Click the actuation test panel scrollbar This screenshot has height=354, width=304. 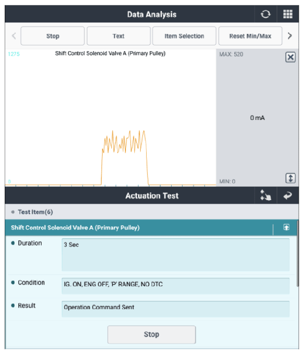pos(298,253)
